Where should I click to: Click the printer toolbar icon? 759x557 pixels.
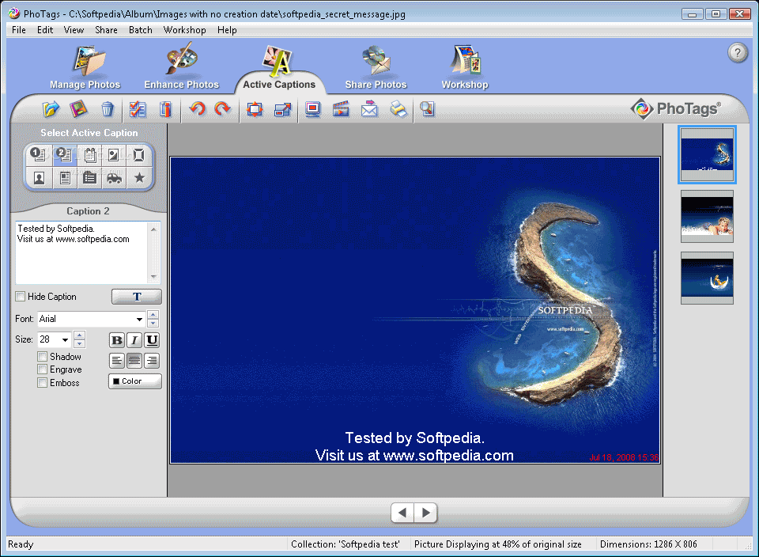398,109
